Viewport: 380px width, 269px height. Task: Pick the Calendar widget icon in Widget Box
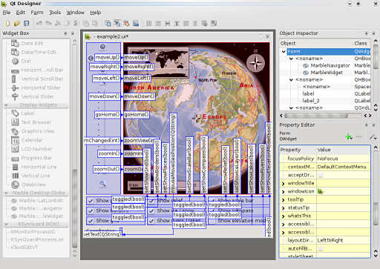click(15, 140)
